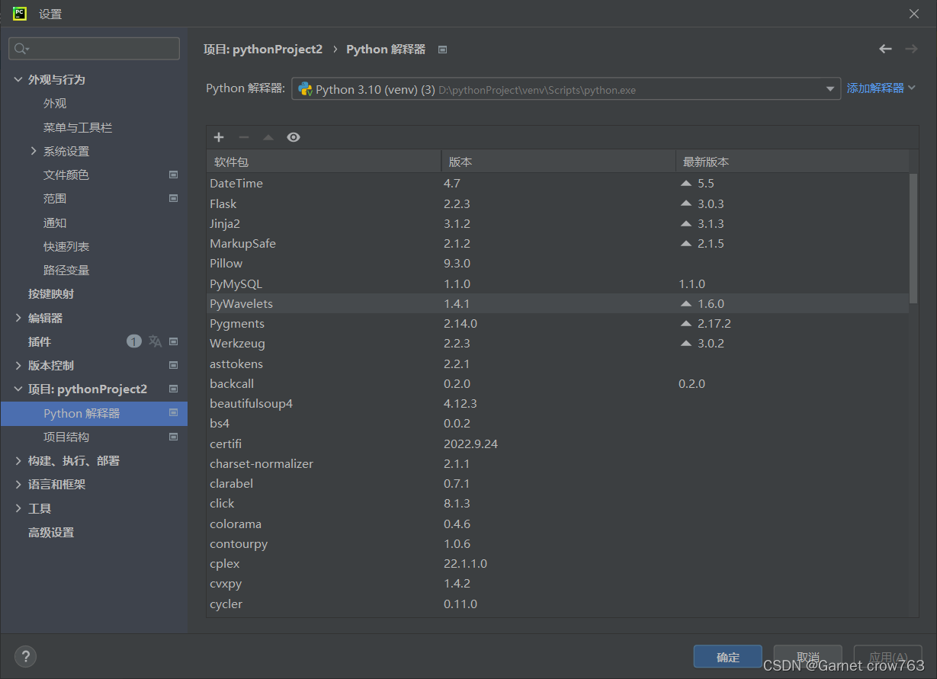Click the back navigation arrow
This screenshot has height=679, width=937.
pos(885,49)
